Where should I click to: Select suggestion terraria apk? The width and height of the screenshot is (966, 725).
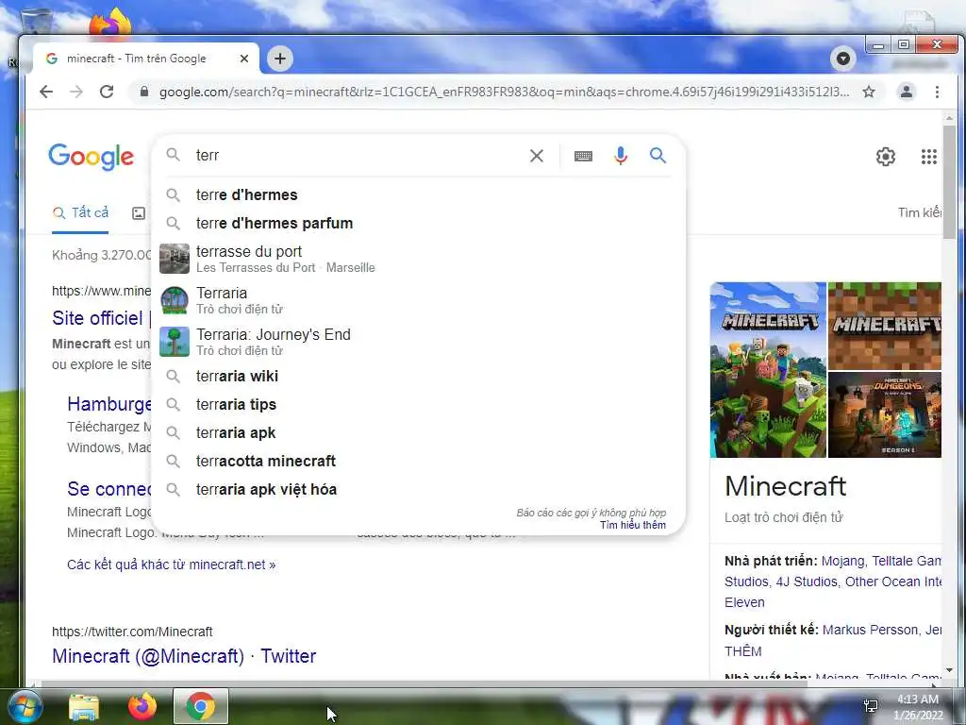[418, 432]
